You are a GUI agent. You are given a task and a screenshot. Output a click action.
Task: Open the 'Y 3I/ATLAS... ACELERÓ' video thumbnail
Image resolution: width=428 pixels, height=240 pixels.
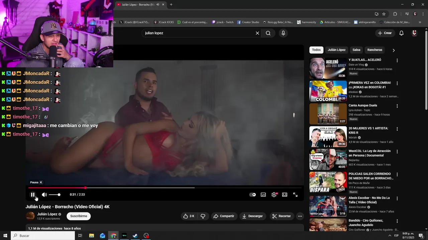point(328,68)
